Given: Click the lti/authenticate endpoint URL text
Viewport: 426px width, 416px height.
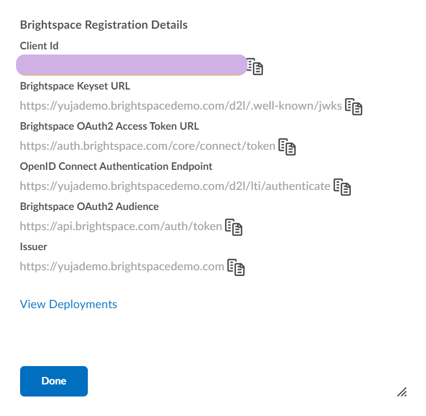Looking at the screenshot, I should click(x=175, y=186).
